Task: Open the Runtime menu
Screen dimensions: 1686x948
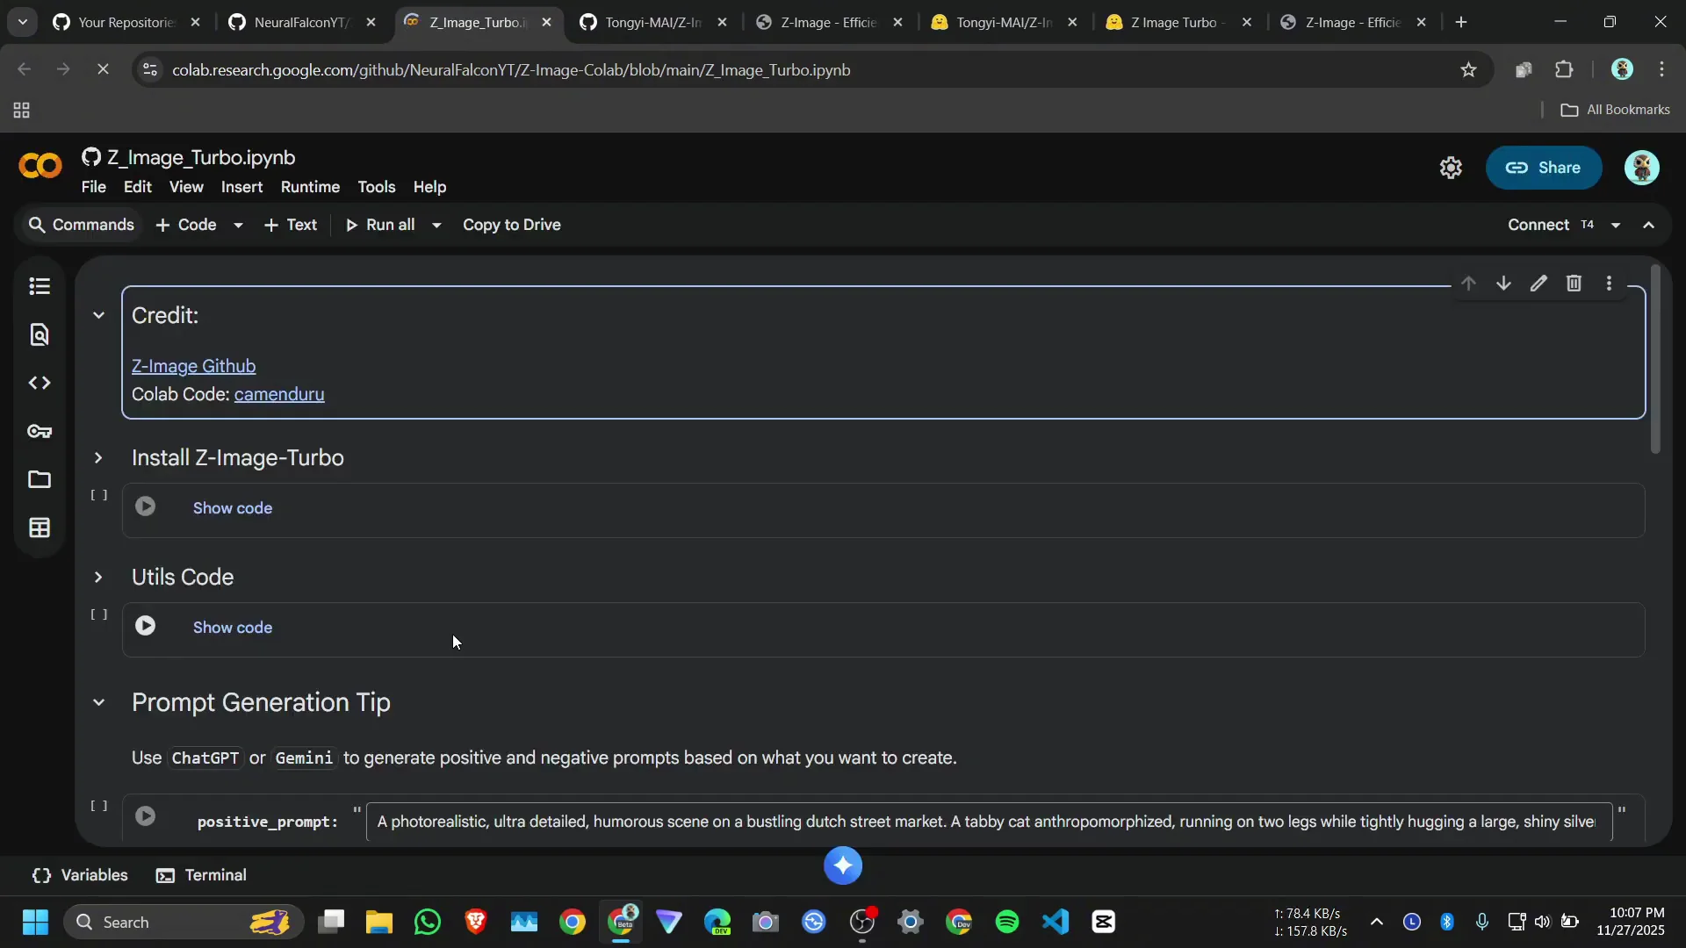Action: [x=309, y=186]
